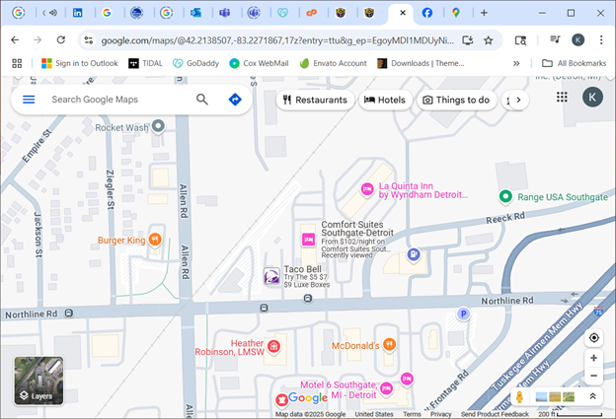Open the Google Account avatar K on map

(592, 97)
